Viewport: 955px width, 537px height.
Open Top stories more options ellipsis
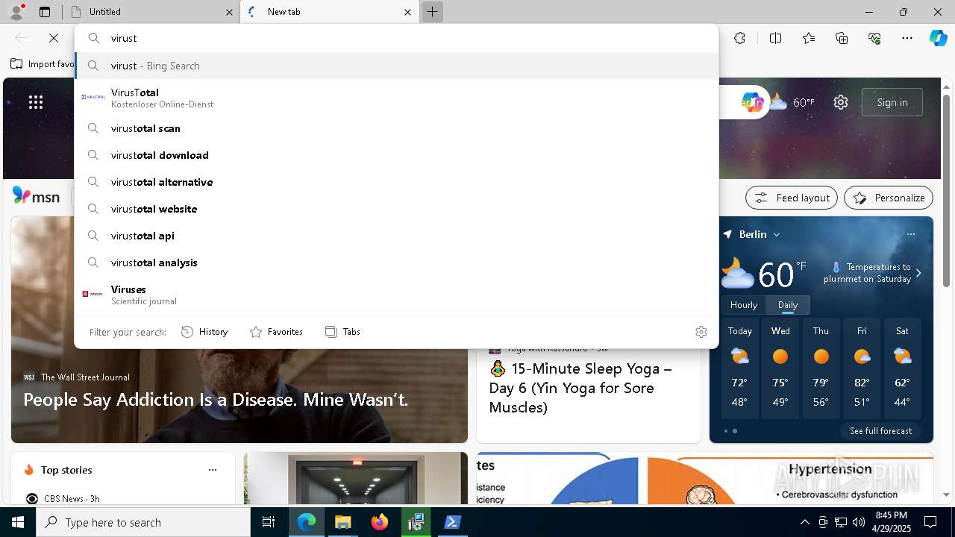point(213,470)
